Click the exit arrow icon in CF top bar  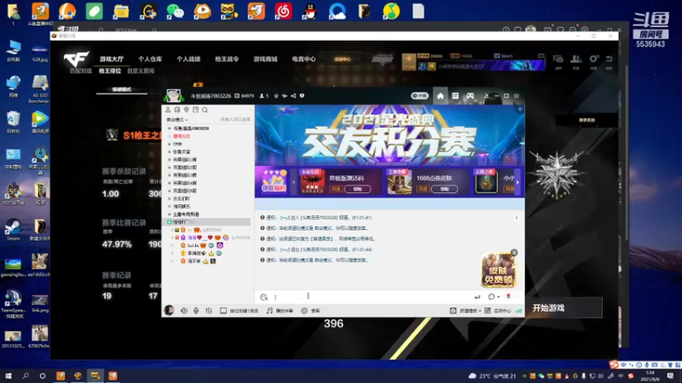[x=610, y=59]
